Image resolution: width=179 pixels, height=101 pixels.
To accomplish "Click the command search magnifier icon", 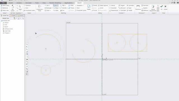I will (x=172, y=3).
